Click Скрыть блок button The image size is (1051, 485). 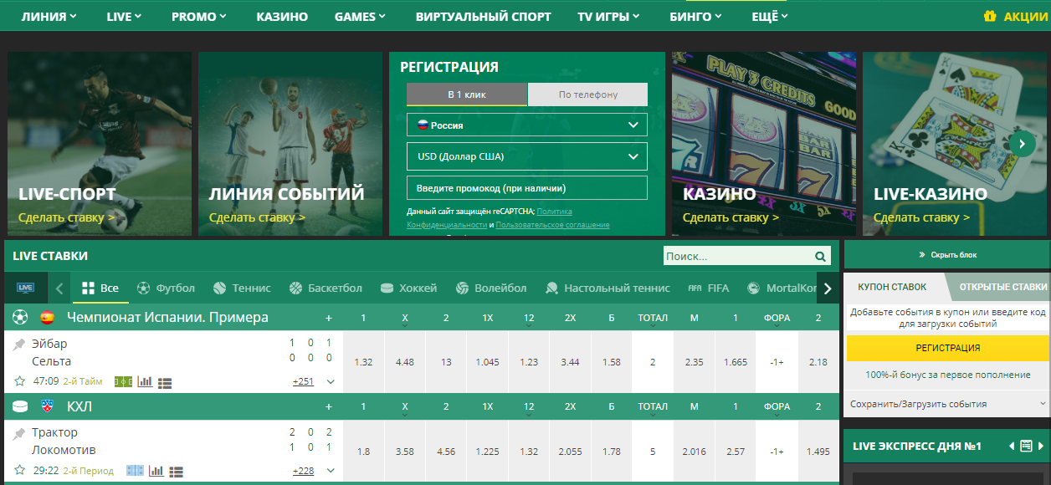click(x=947, y=255)
